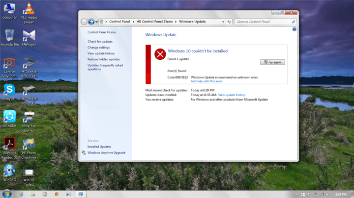Open the upper HP Deskjet 1050 J410 shortcut

[29, 68]
